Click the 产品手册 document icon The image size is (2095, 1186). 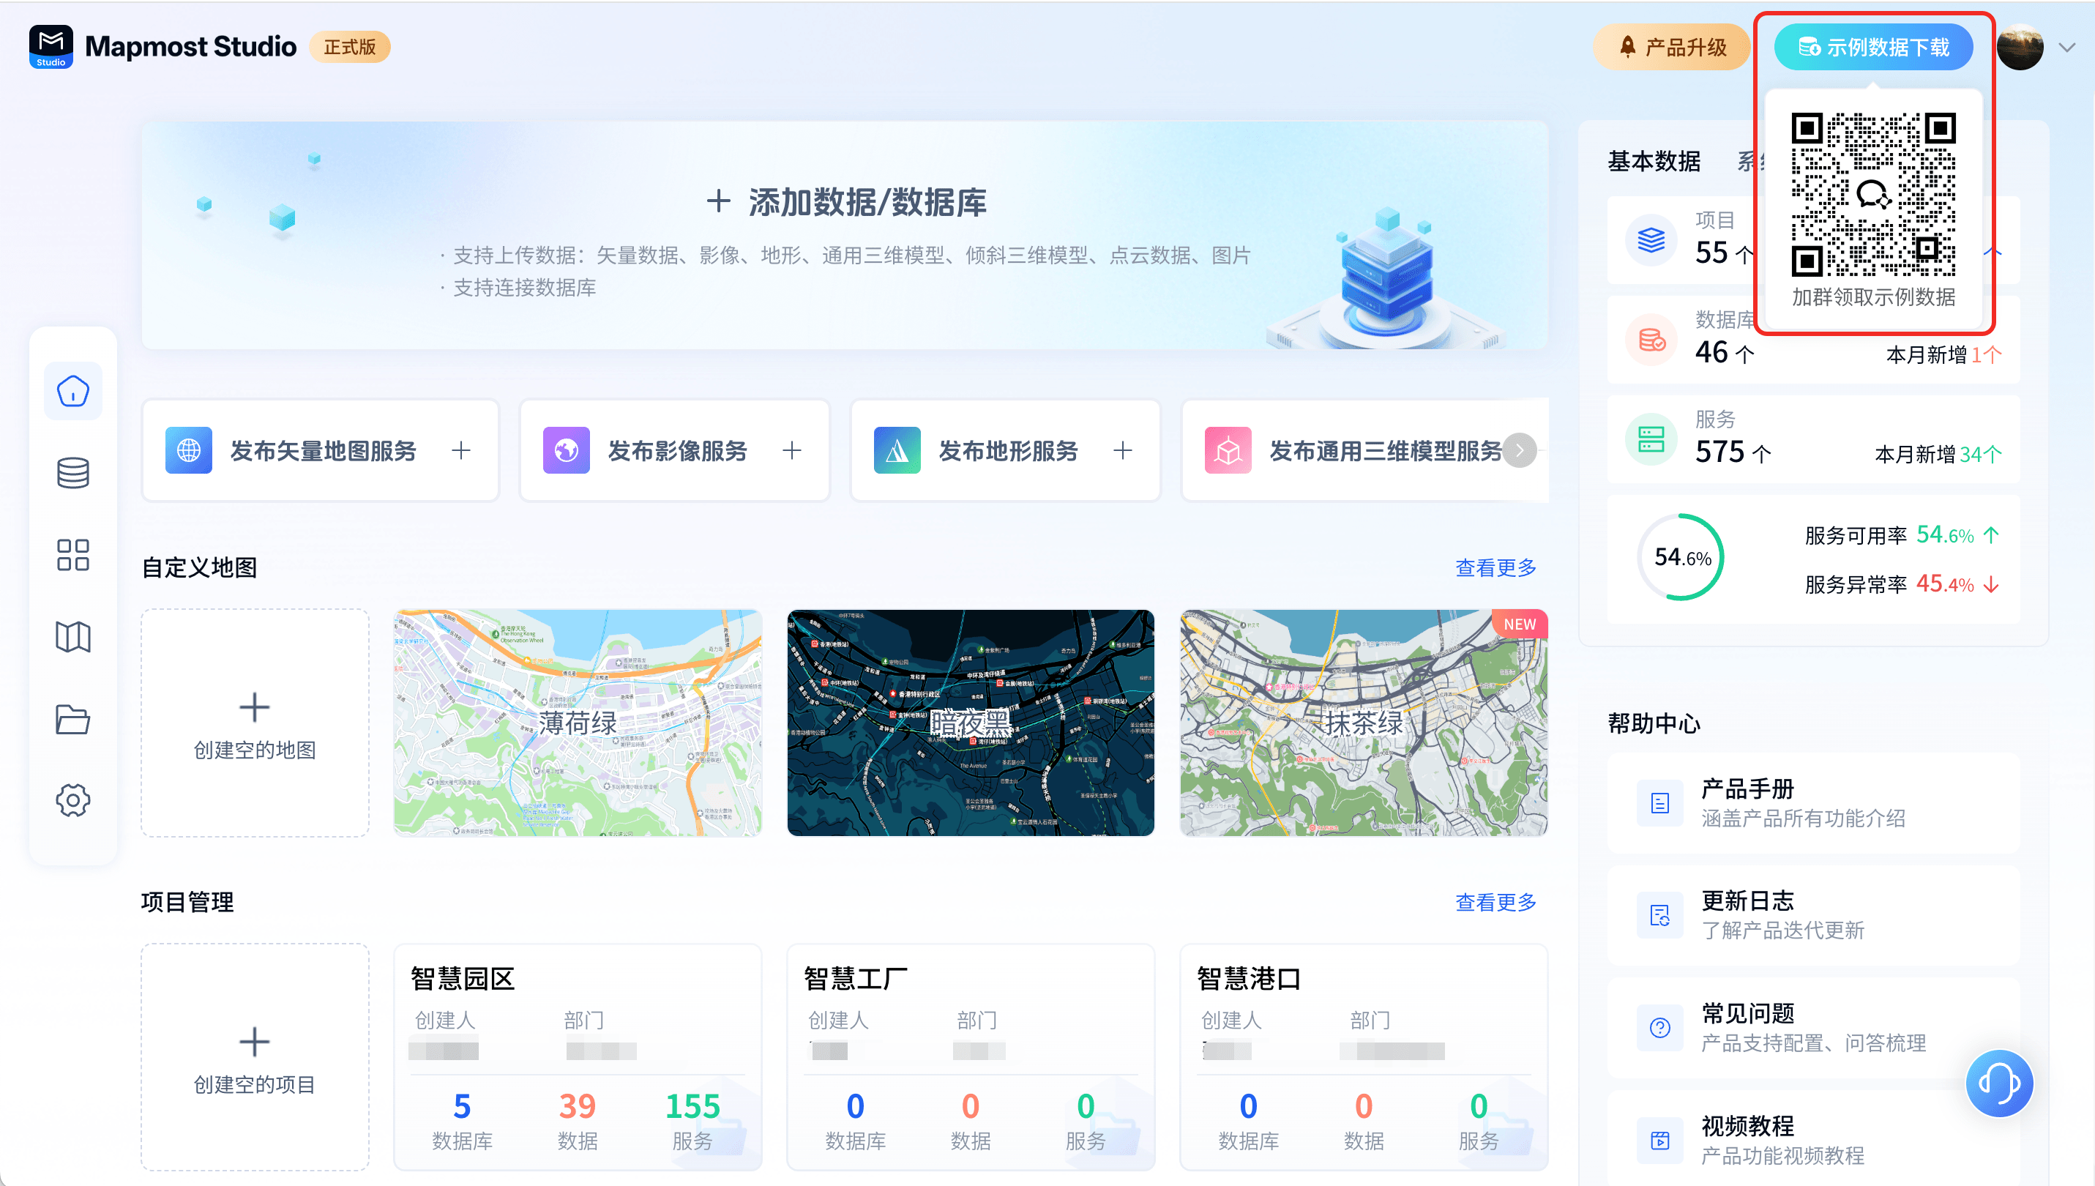pos(1659,803)
